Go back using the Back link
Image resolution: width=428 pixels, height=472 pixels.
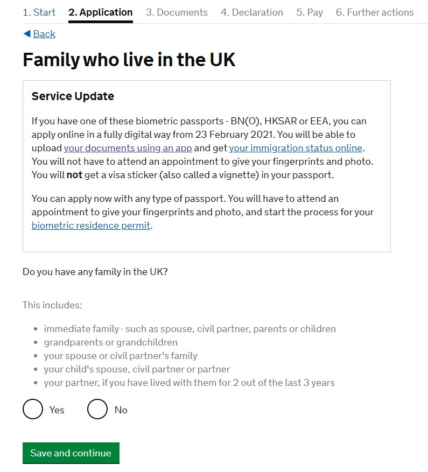pos(44,34)
